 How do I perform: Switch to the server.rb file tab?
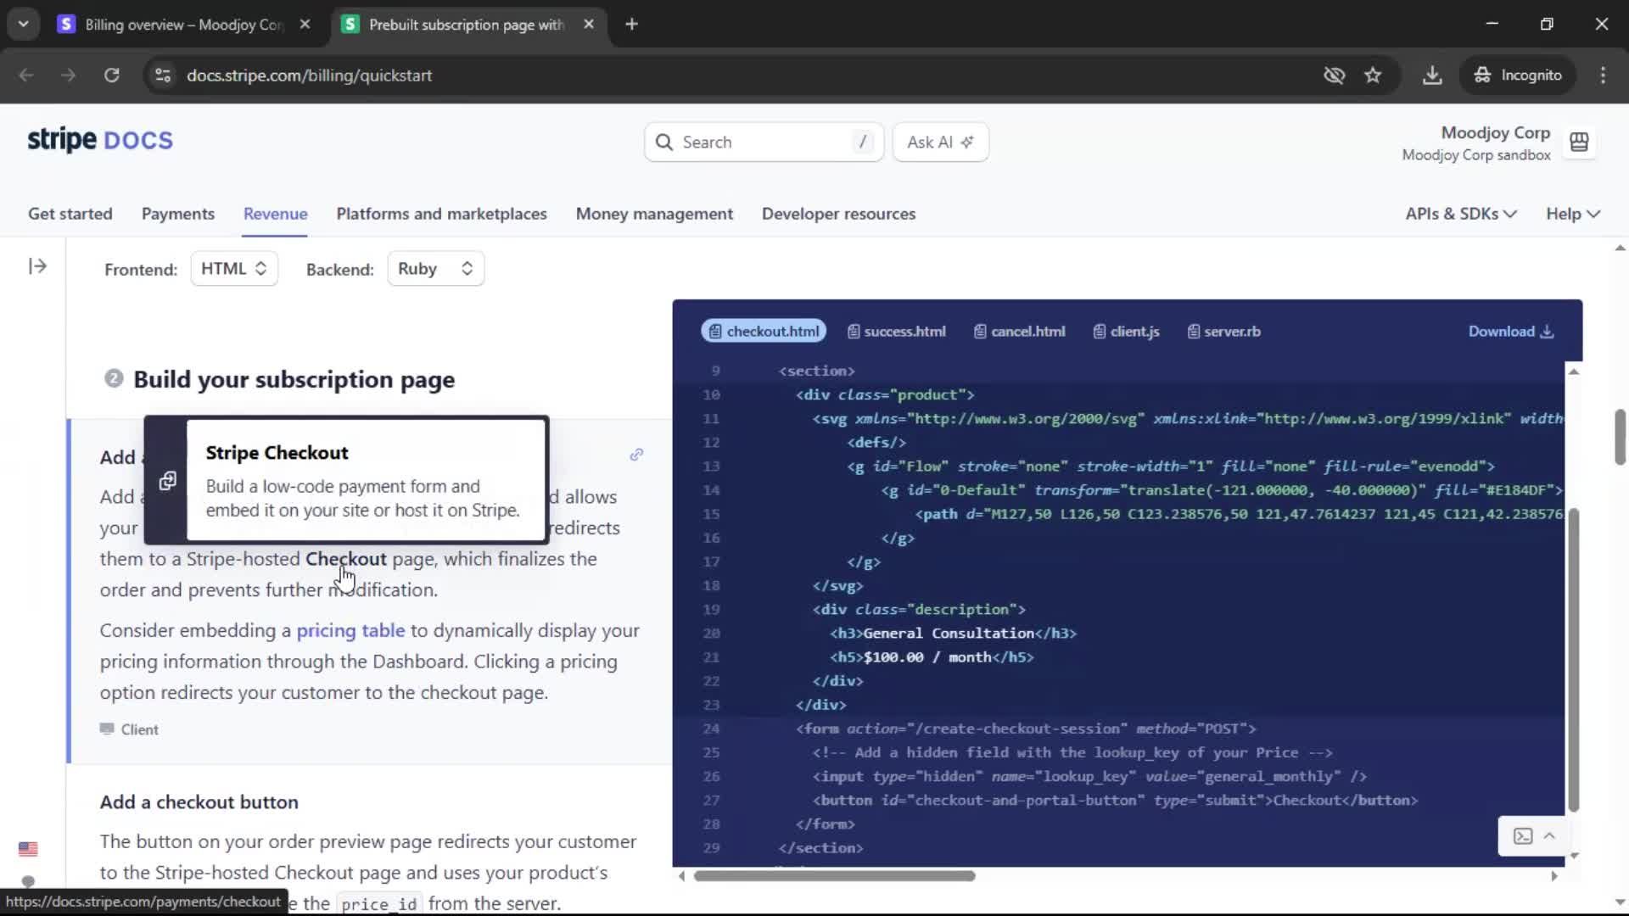pos(1223,332)
